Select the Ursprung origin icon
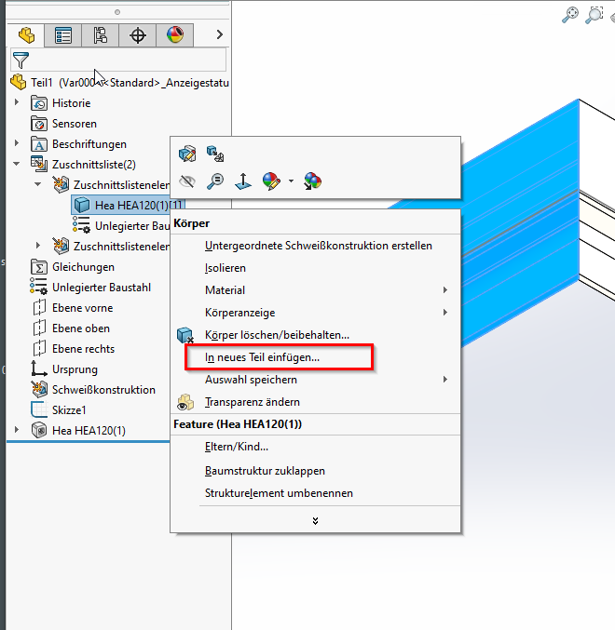615x630 pixels. (39, 369)
